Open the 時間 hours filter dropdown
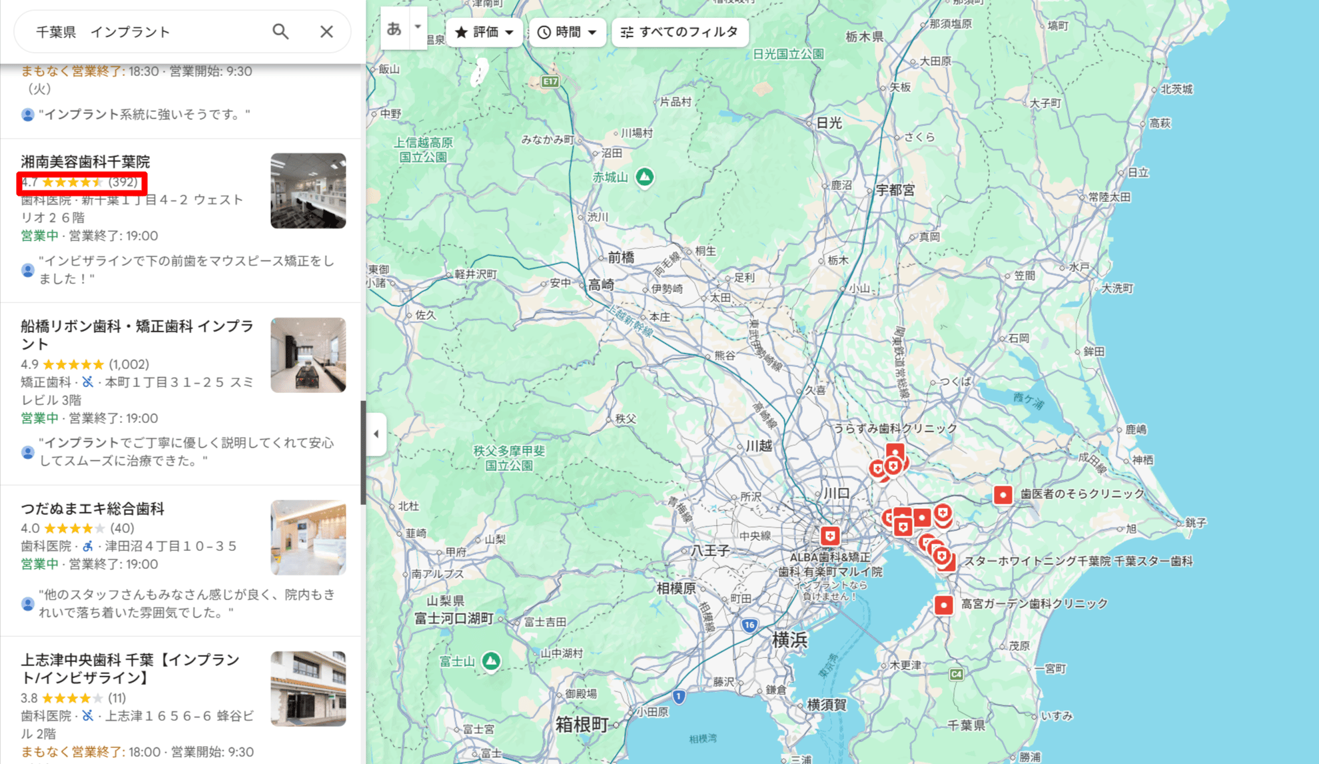The width and height of the screenshot is (1319, 764). coord(567,32)
